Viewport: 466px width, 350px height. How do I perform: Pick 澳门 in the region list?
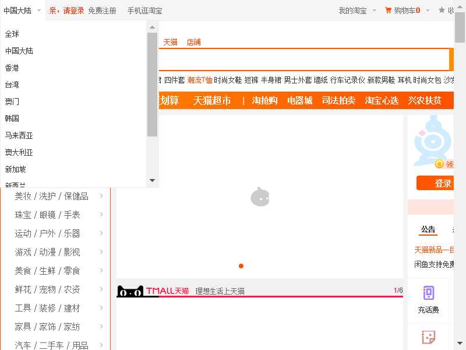(x=12, y=101)
